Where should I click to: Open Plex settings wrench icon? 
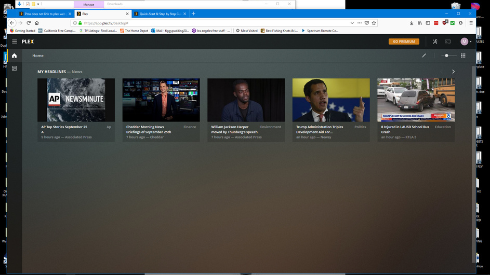[435, 42]
